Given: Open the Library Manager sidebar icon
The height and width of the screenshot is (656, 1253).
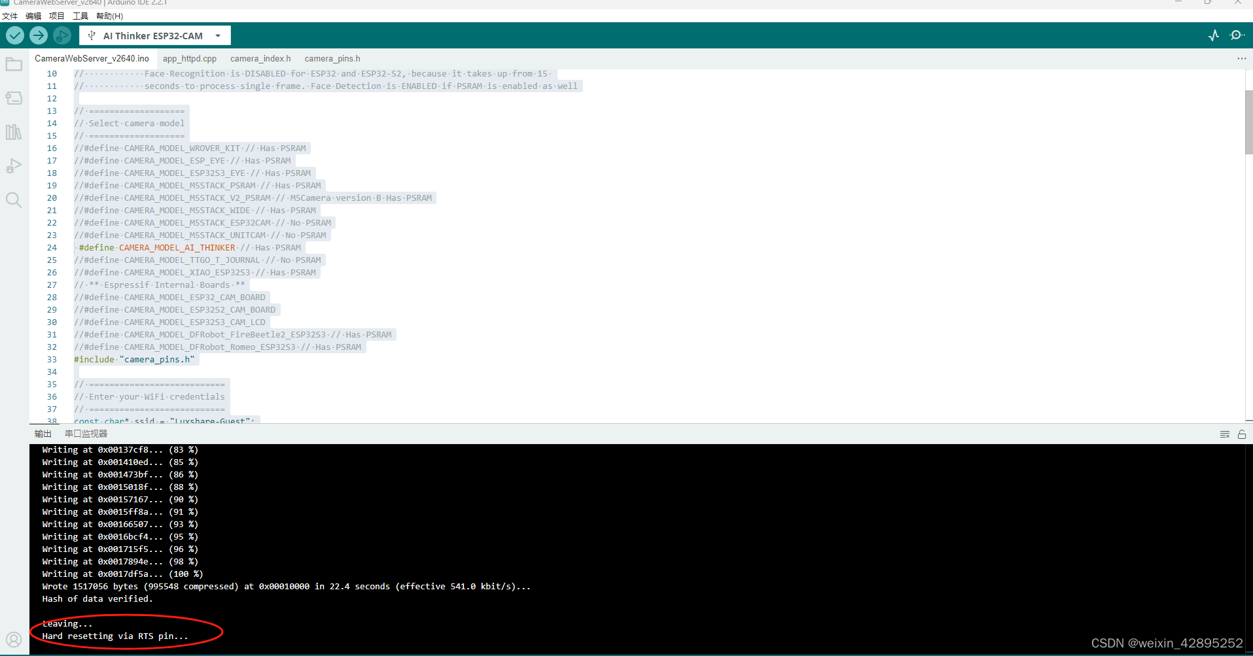Looking at the screenshot, I should [x=14, y=132].
